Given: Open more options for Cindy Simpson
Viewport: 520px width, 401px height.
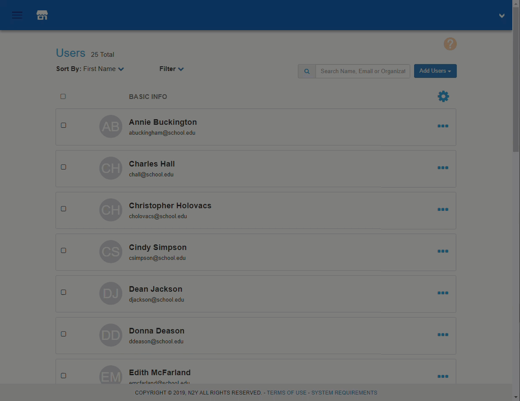Looking at the screenshot, I should (443, 251).
